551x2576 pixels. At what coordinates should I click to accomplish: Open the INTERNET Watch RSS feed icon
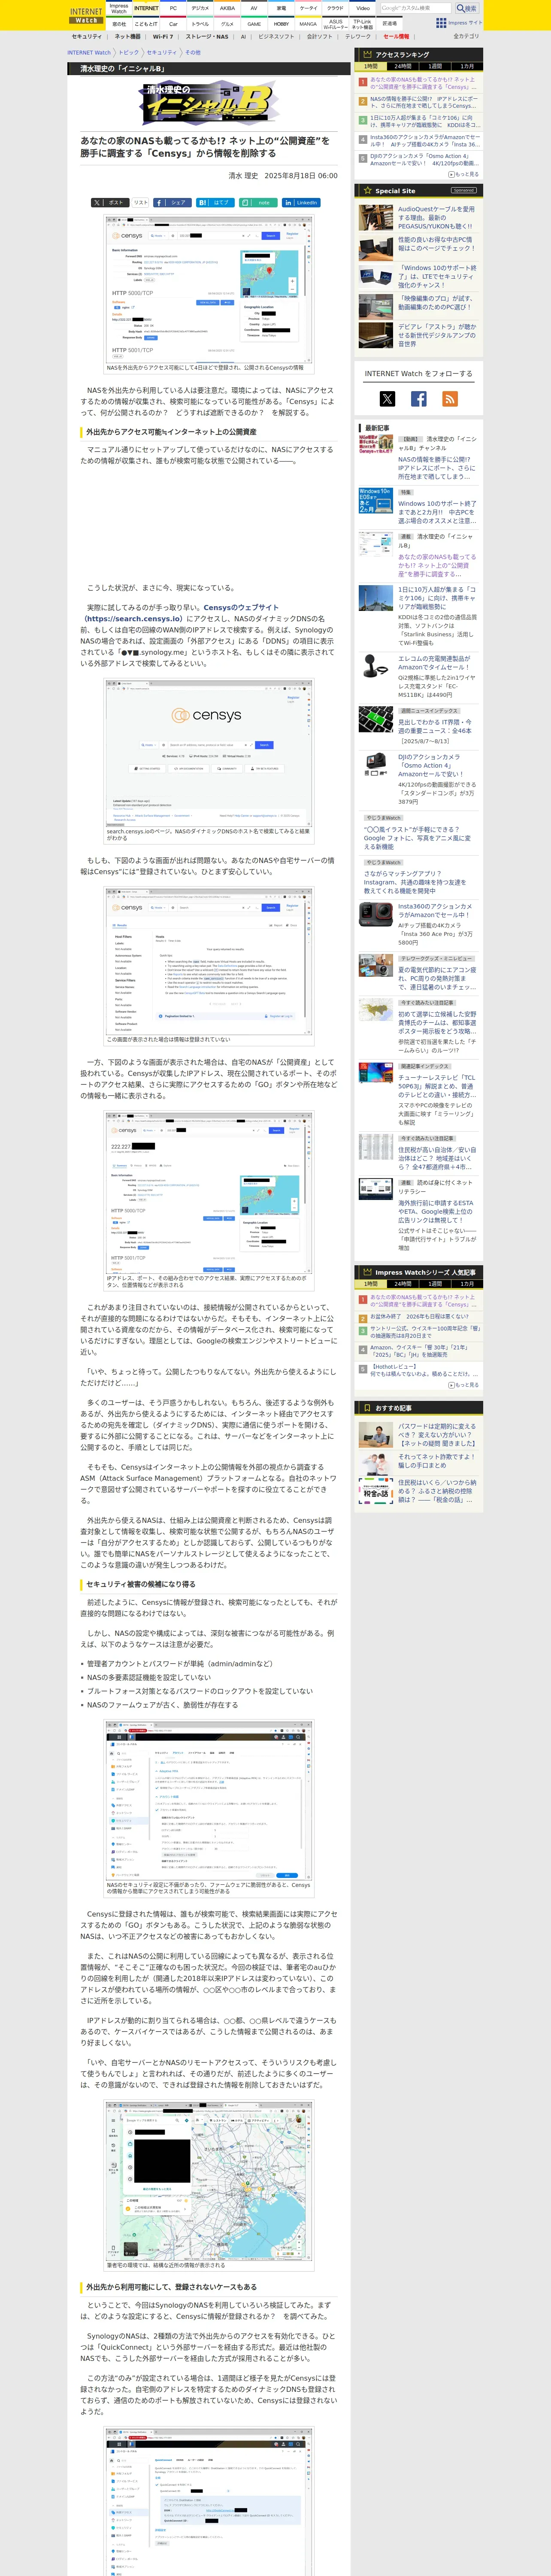coord(450,398)
